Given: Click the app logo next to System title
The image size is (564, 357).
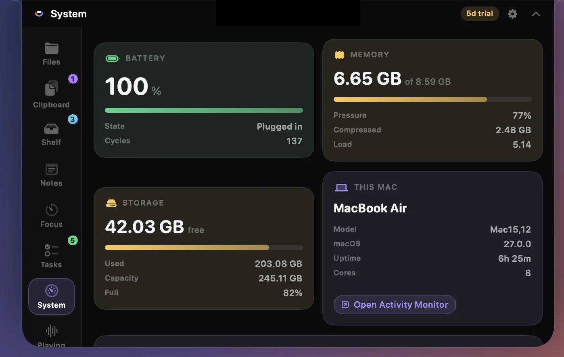Looking at the screenshot, I should pos(39,14).
